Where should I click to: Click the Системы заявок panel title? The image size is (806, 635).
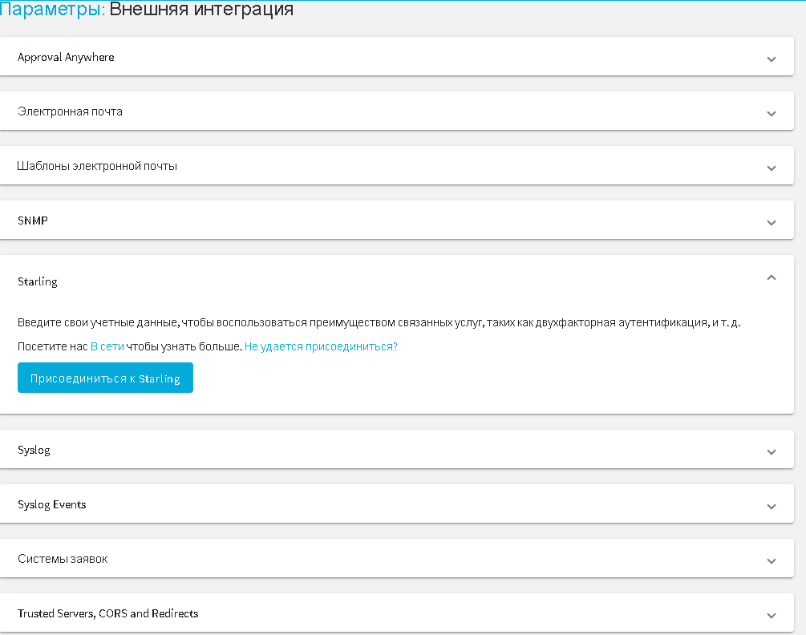click(x=63, y=559)
